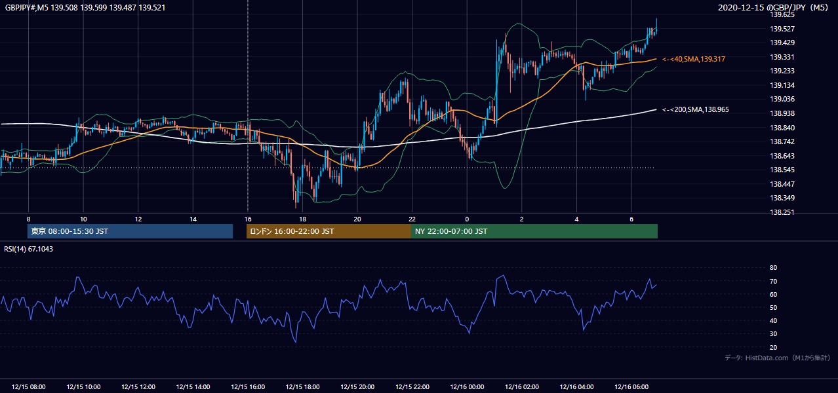Click the 139.036 price axis label
This screenshot has height=393, width=838.
pyautogui.click(x=782, y=99)
